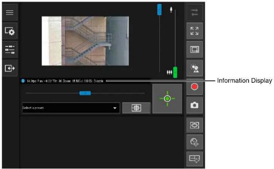Click the frame rate pan tilt information text

[65, 81]
